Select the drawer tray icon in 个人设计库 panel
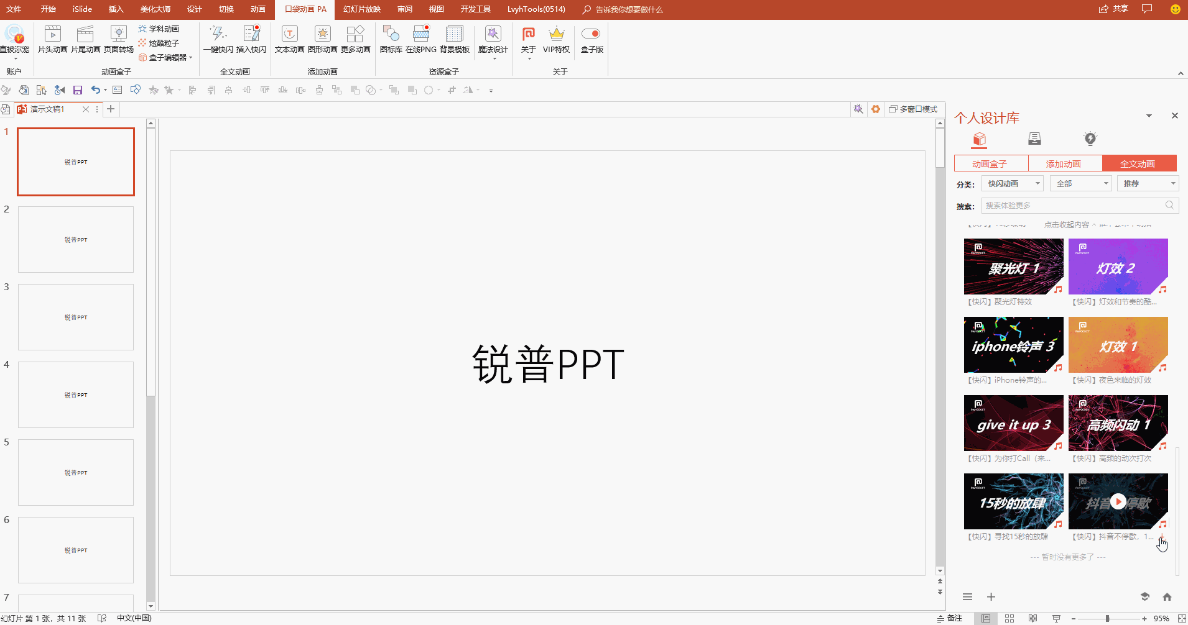Viewport: 1188px width, 625px height. tap(1034, 139)
